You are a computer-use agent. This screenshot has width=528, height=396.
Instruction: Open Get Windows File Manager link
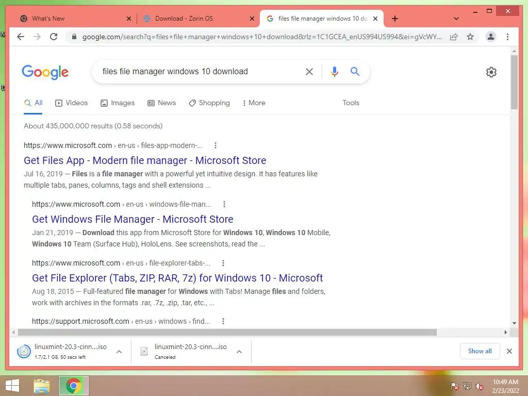click(133, 219)
